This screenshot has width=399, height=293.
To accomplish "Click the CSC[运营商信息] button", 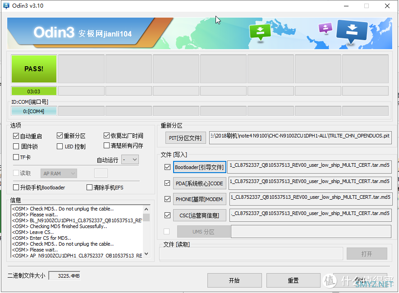I will [199, 215].
